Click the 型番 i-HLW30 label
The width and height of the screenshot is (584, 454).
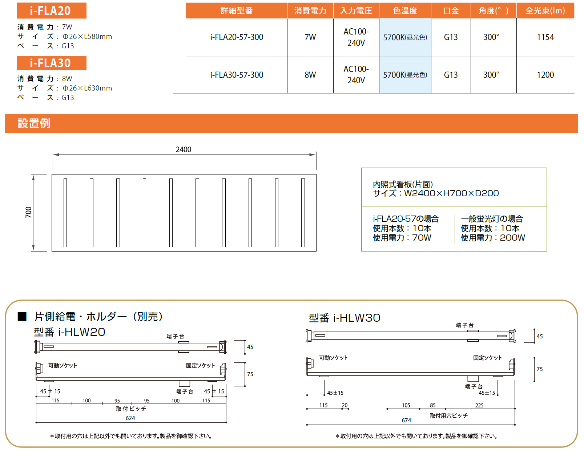(345, 318)
